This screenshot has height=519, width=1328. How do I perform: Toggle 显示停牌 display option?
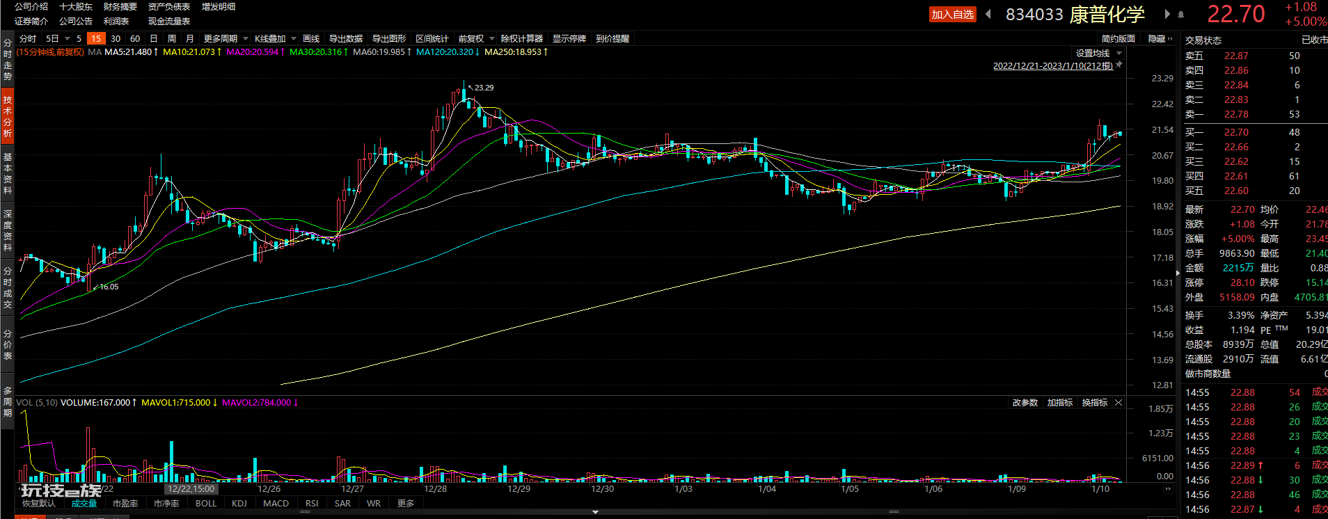click(x=569, y=39)
